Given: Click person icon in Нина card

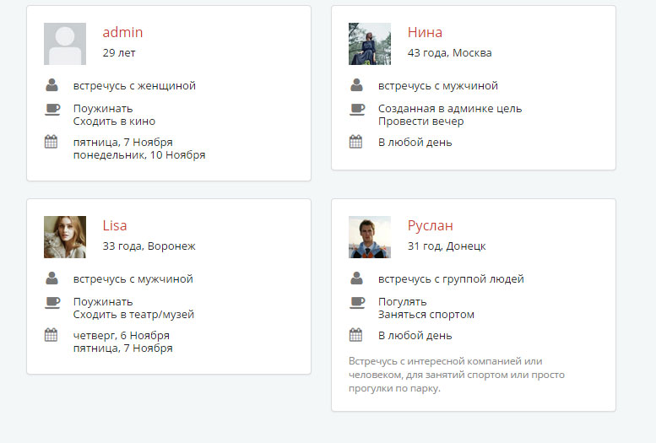Looking at the screenshot, I should pos(356,85).
